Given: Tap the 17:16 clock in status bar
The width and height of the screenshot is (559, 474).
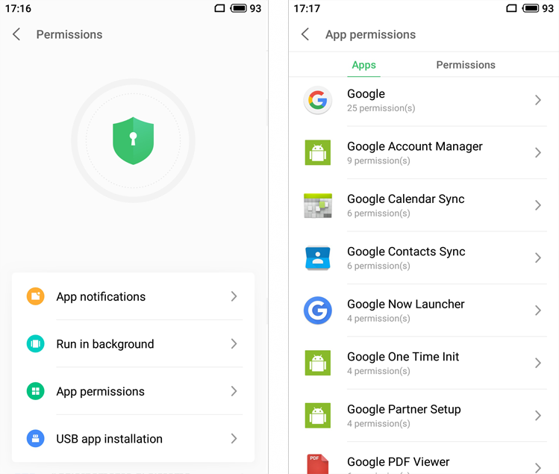Looking at the screenshot, I should coord(18,8).
